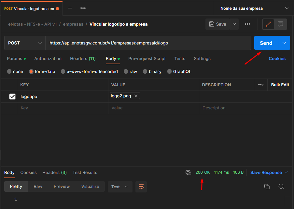
Task: Open a new request tab with plus icon
Action: 70,8
